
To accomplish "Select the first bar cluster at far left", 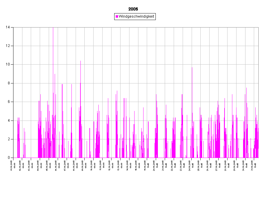I will point(18,138).
